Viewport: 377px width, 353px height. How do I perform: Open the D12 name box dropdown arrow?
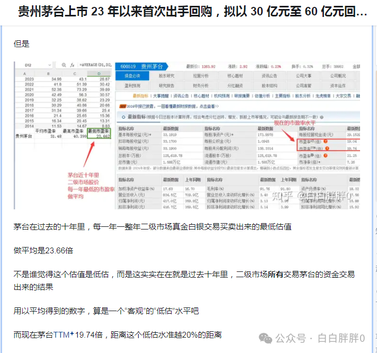pos(50,65)
